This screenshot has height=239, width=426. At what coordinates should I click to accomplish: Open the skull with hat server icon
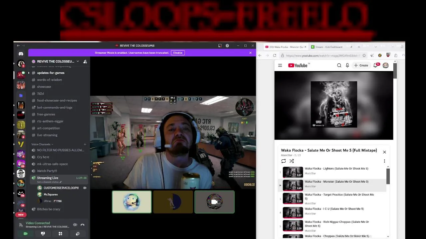tap(21, 174)
